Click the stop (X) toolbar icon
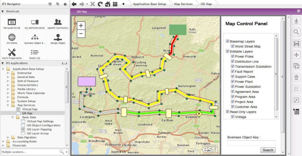Viewport: 302px width, 156px height. click(x=92, y=4)
